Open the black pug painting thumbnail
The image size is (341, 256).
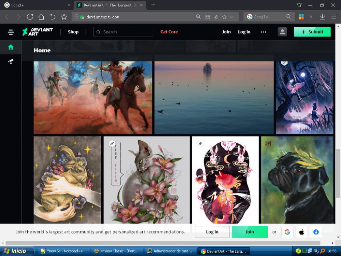pyautogui.click(x=297, y=180)
